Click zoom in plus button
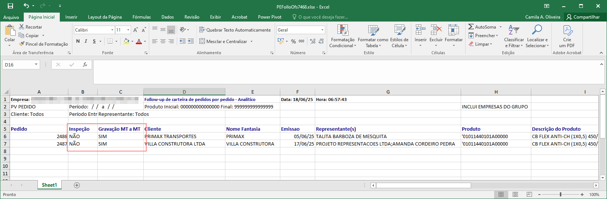This screenshot has width=607, height=199. point(582,195)
